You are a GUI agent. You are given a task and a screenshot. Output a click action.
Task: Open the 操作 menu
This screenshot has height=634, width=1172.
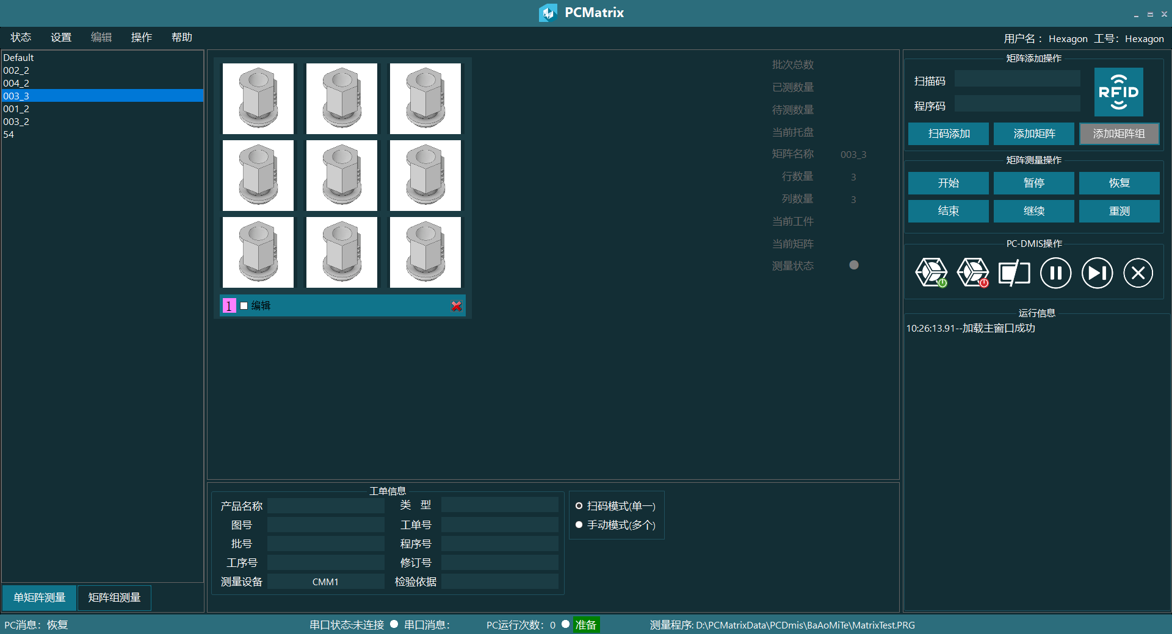[142, 37]
